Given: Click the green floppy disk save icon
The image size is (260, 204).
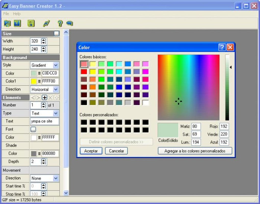Looking at the screenshot, I should point(31,23).
